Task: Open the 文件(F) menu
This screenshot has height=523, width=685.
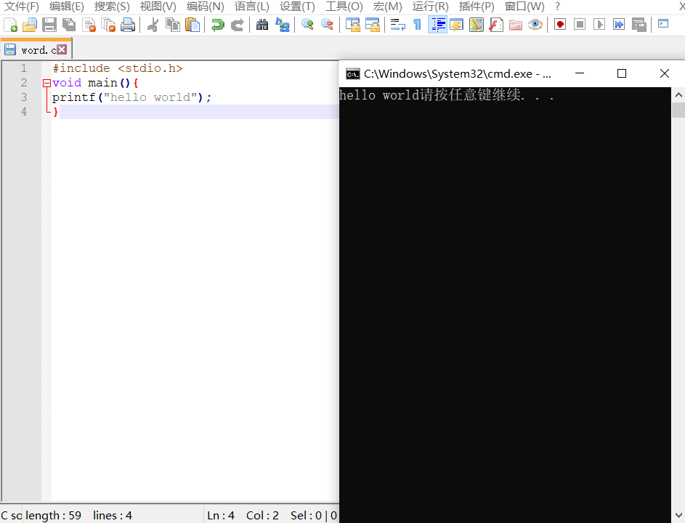Action: (x=21, y=7)
